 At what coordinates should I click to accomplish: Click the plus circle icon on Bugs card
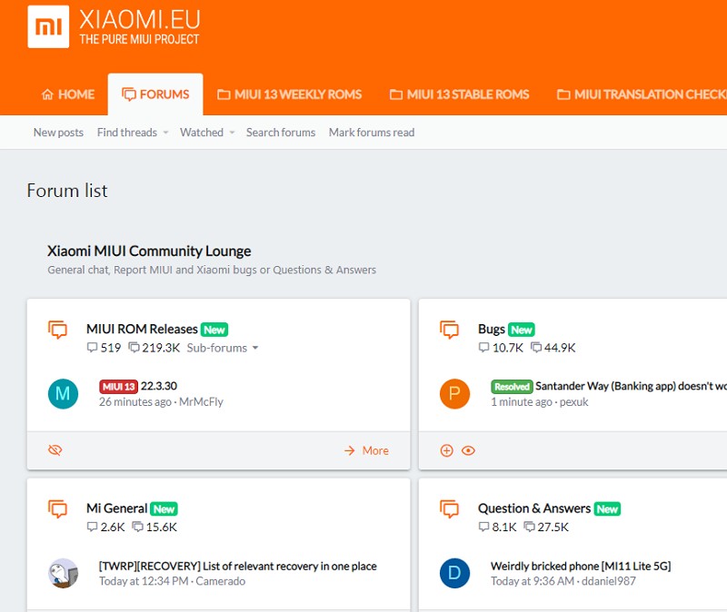point(446,450)
